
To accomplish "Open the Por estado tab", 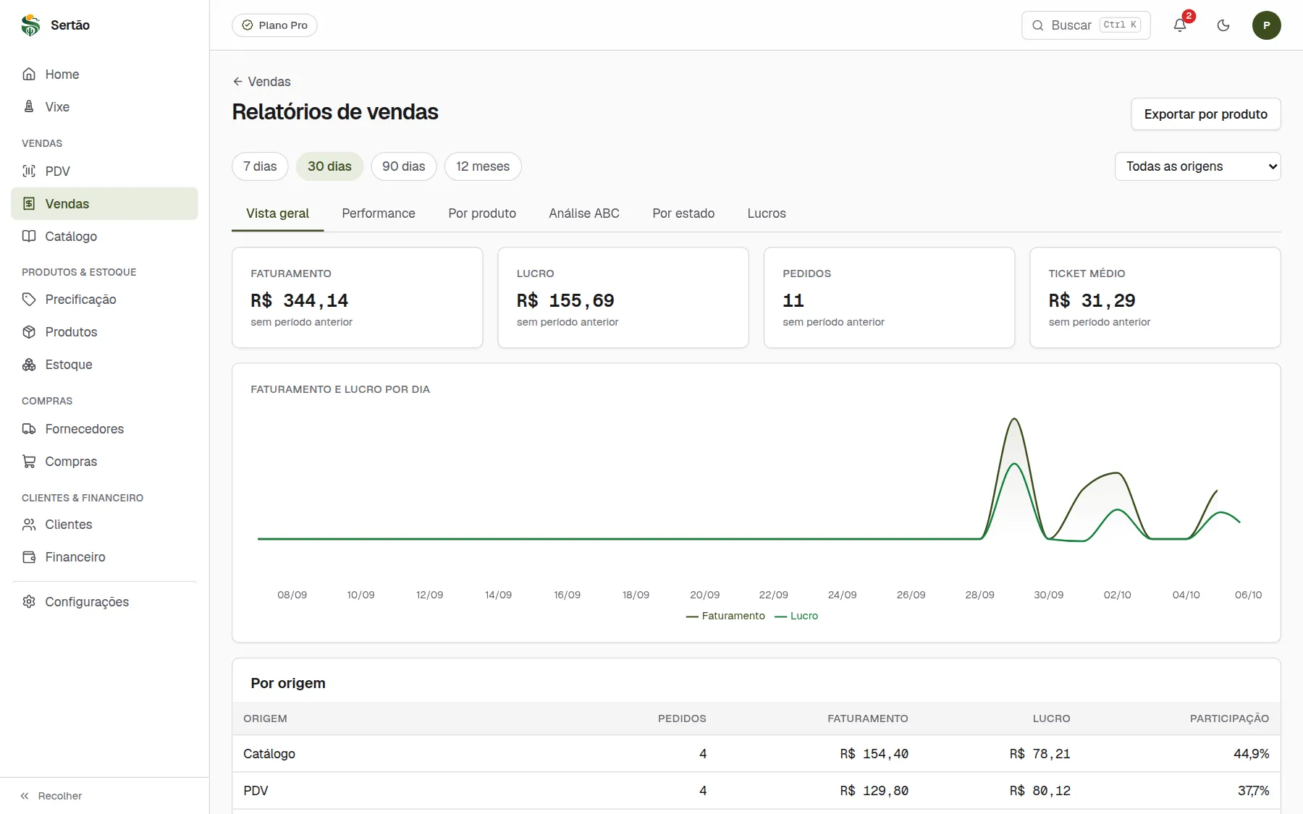I will (x=683, y=213).
